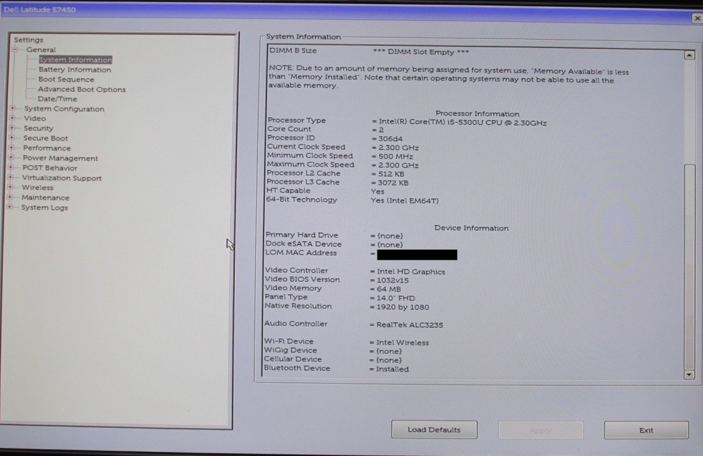
Task: Select the Security category label
Action: click(x=38, y=128)
